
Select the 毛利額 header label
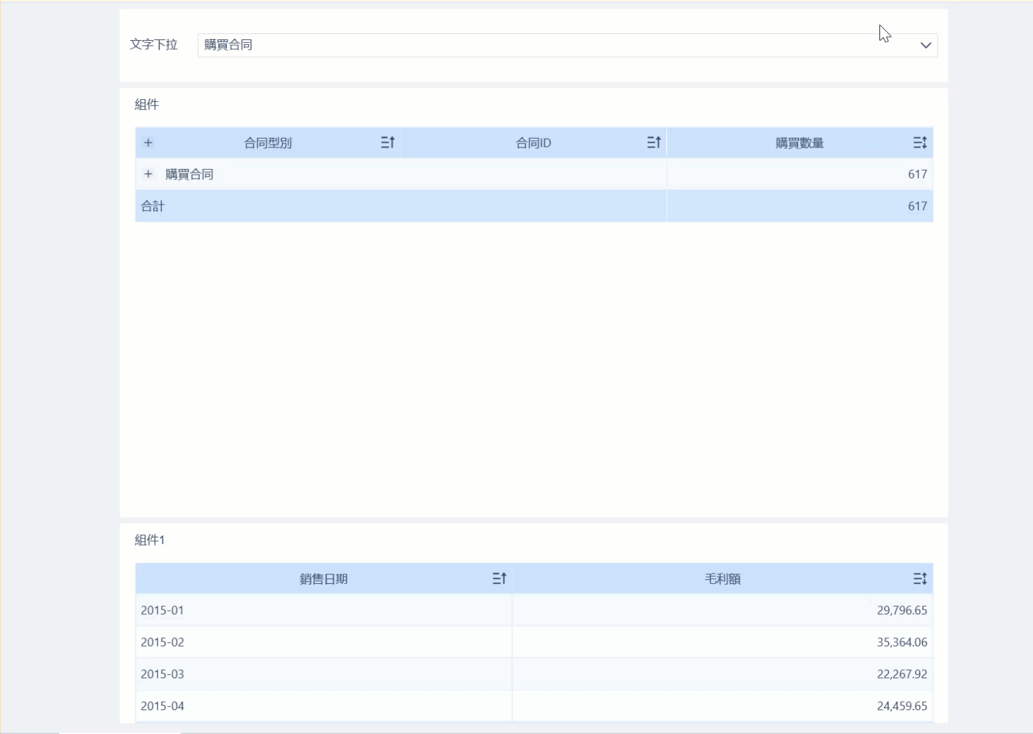722,579
